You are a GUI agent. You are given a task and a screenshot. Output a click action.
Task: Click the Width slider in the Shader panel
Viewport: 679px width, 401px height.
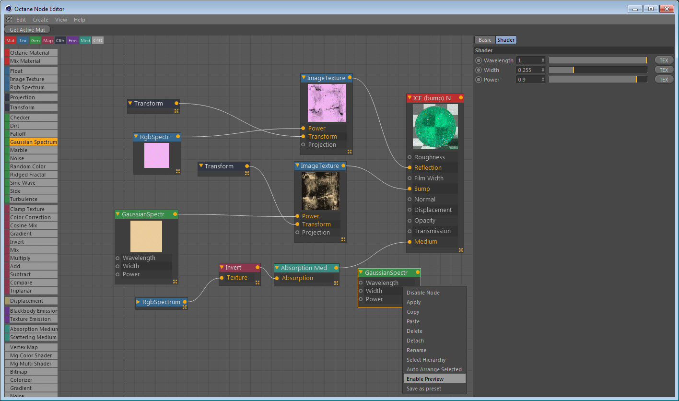[x=598, y=70]
